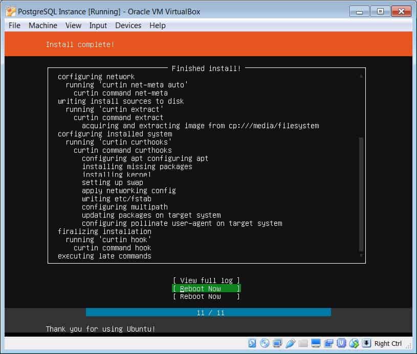The width and height of the screenshot is (417, 354).
Task: Click the non-highlighted Reboot Now button
Action: pyautogui.click(x=206, y=296)
